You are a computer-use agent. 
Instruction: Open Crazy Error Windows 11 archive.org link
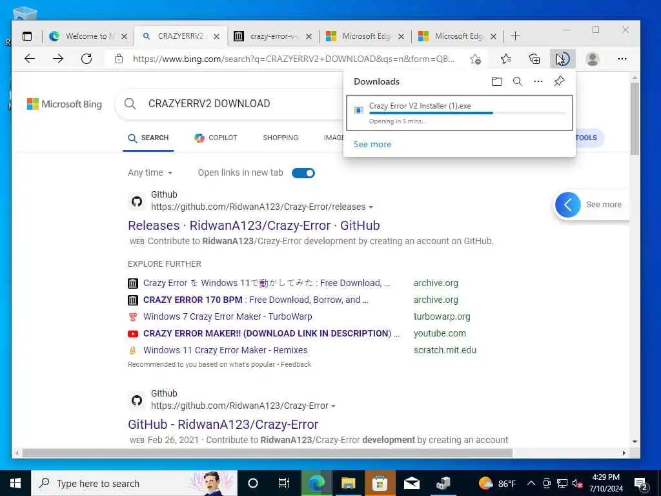coord(267,283)
